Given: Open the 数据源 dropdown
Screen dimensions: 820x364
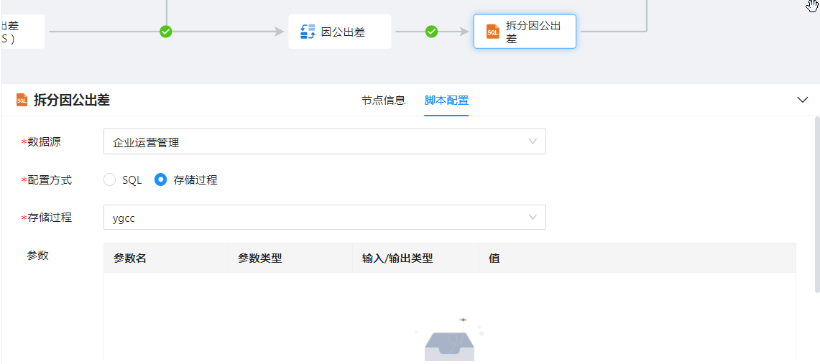Looking at the screenshot, I should [x=324, y=142].
